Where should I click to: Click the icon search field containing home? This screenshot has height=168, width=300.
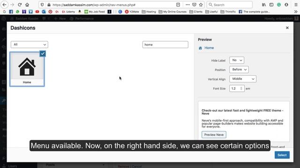[x=165, y=45]
